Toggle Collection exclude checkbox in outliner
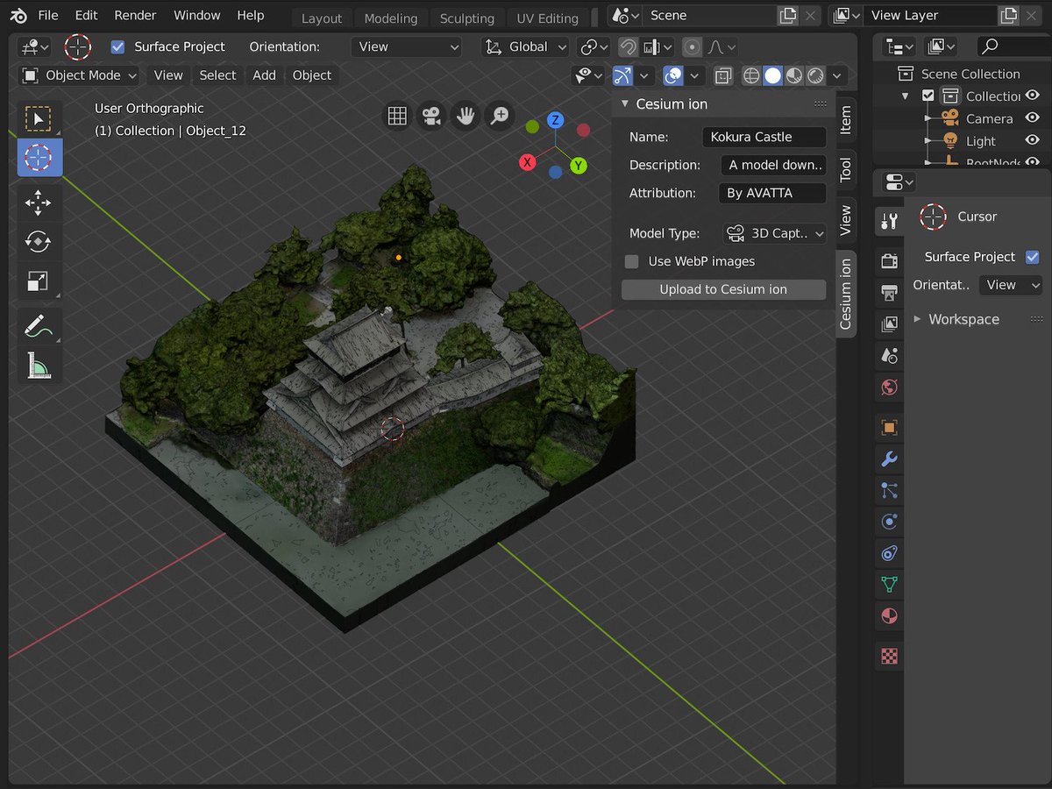1052x789 pixels. click(x=928, y=96)
